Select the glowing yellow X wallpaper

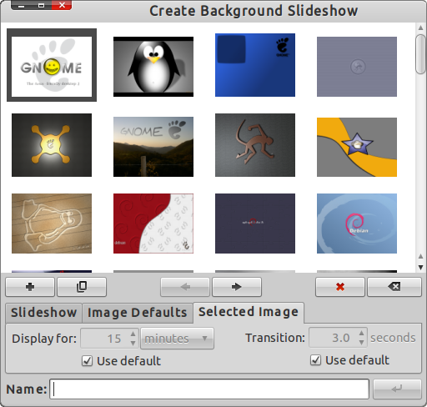[52, 145]
